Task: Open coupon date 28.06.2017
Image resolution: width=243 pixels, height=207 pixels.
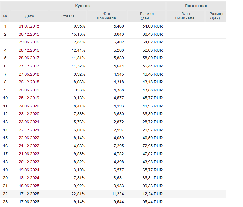Action: coord(29,58)
